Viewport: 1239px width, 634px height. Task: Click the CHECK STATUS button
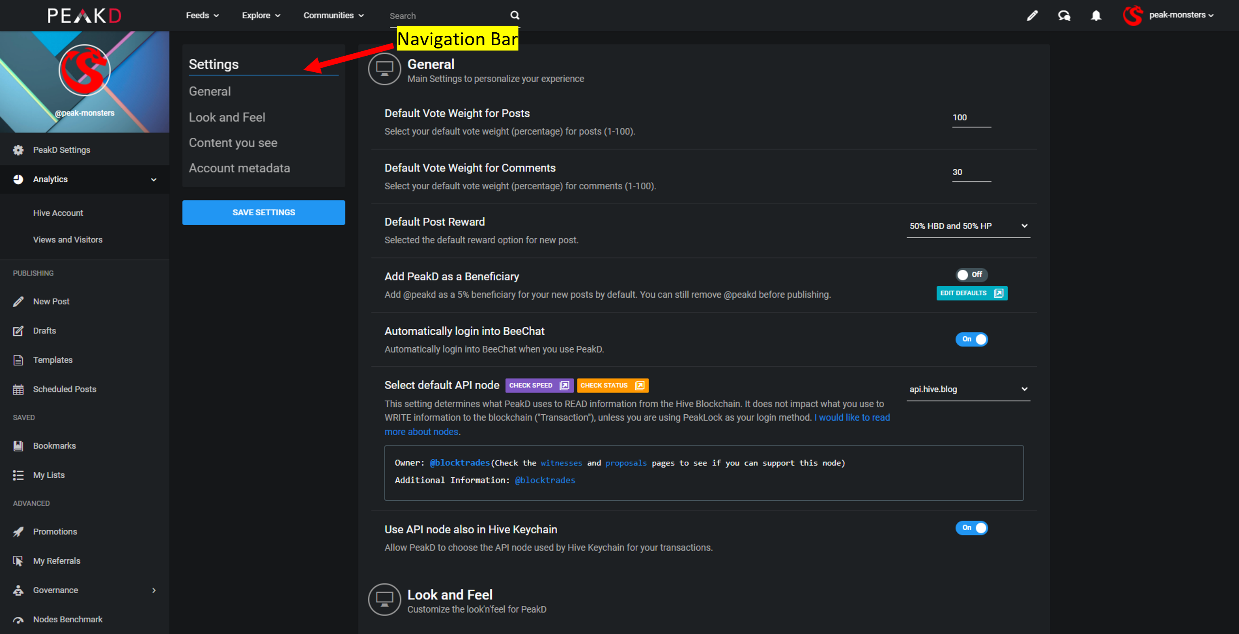click(x=612, y=385)
